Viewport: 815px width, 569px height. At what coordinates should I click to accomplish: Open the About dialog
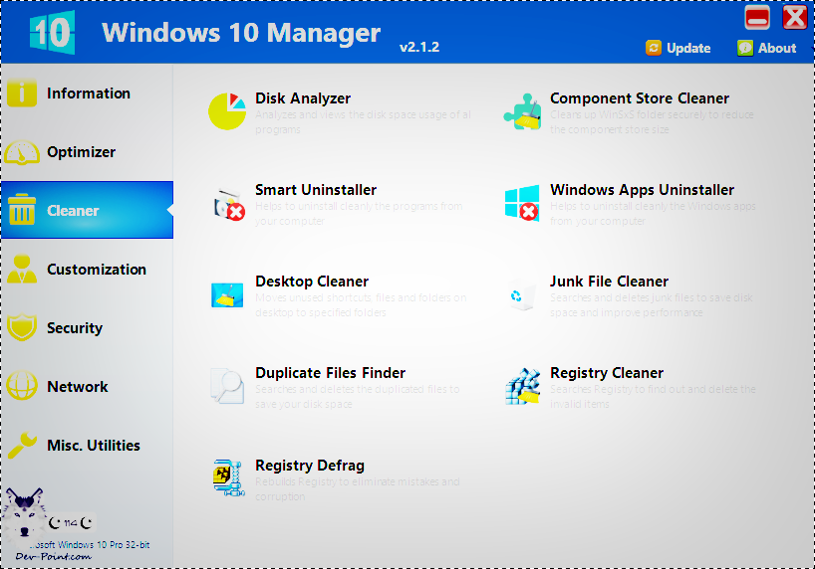click(x=766, y=48)
